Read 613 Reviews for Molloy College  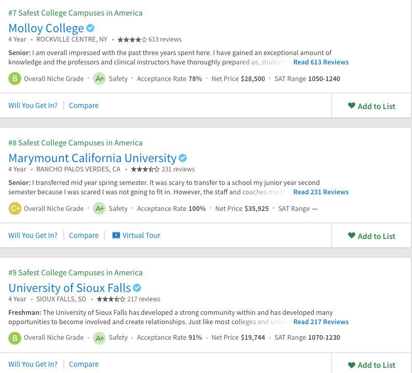coord(321,62)
